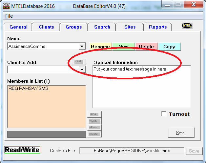
Task: Click the small Add button
Action: [x=79, y=62]
